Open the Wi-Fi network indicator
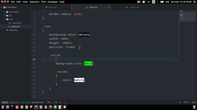This screenshot has width=197, height=110. coord(149,2)
